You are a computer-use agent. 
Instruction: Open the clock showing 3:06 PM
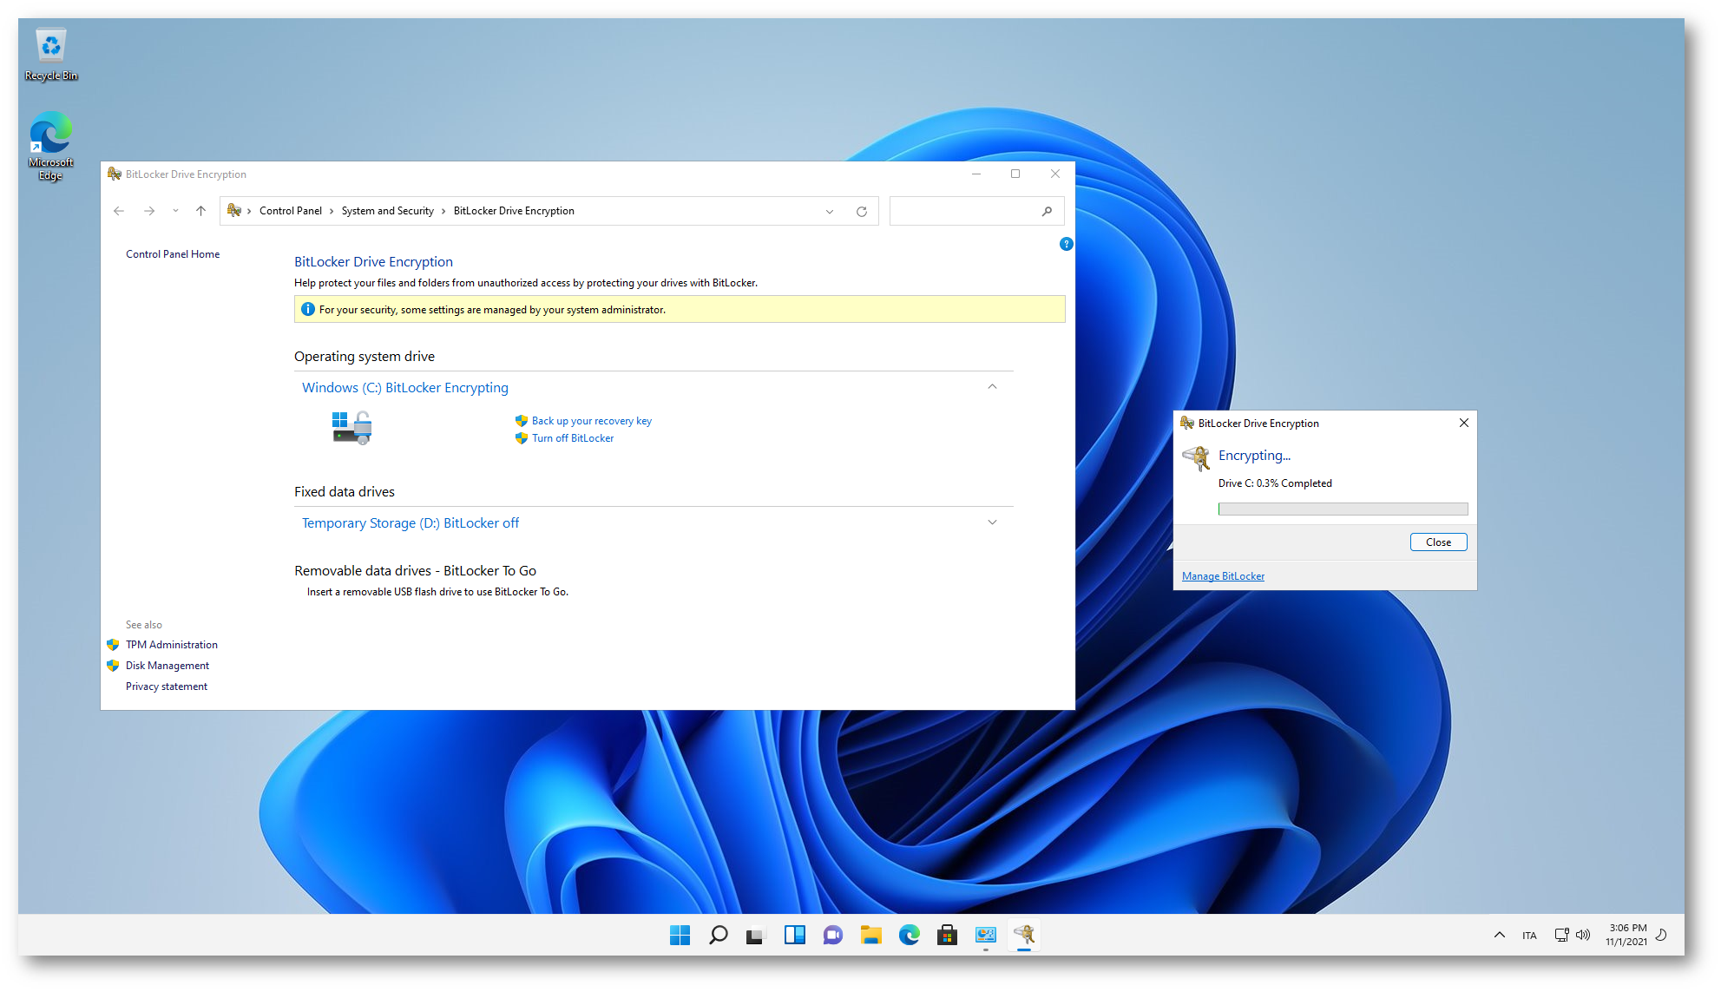click(x=1626, y=935)
